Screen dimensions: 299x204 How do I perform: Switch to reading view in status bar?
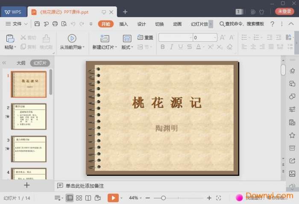[x=88, y=198]
